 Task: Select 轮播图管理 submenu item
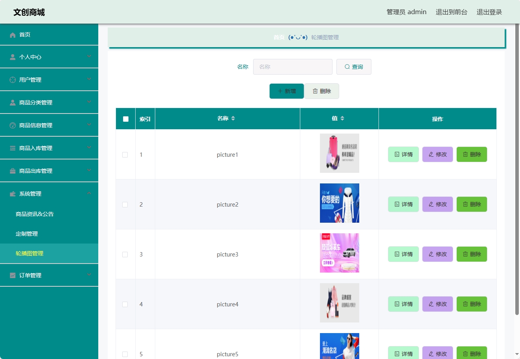tap(49, 253)
